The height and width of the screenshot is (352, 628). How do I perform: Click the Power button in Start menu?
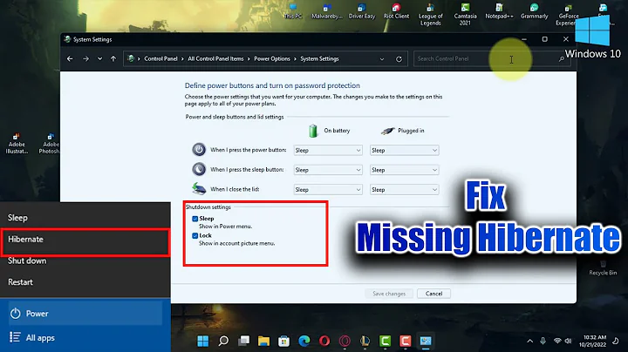click(x=85, y=314)
